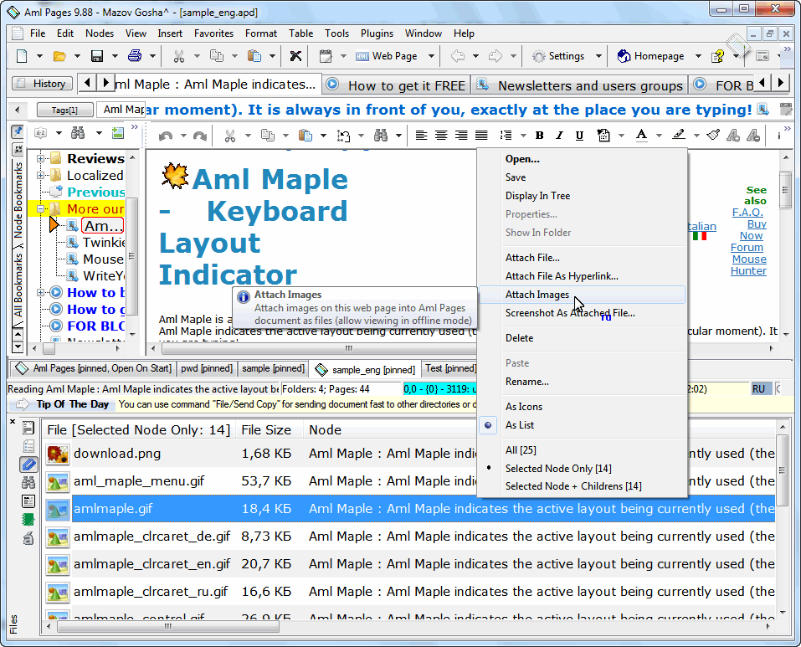
Task: Toggle Underline formatting
Action: [x=579, y=136]
